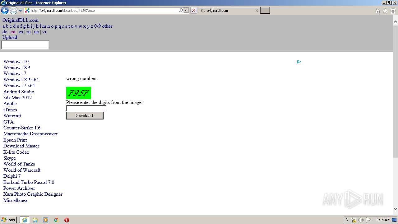
Task: Open the Windows XP x64 category
Action: (x=21, y=80)
